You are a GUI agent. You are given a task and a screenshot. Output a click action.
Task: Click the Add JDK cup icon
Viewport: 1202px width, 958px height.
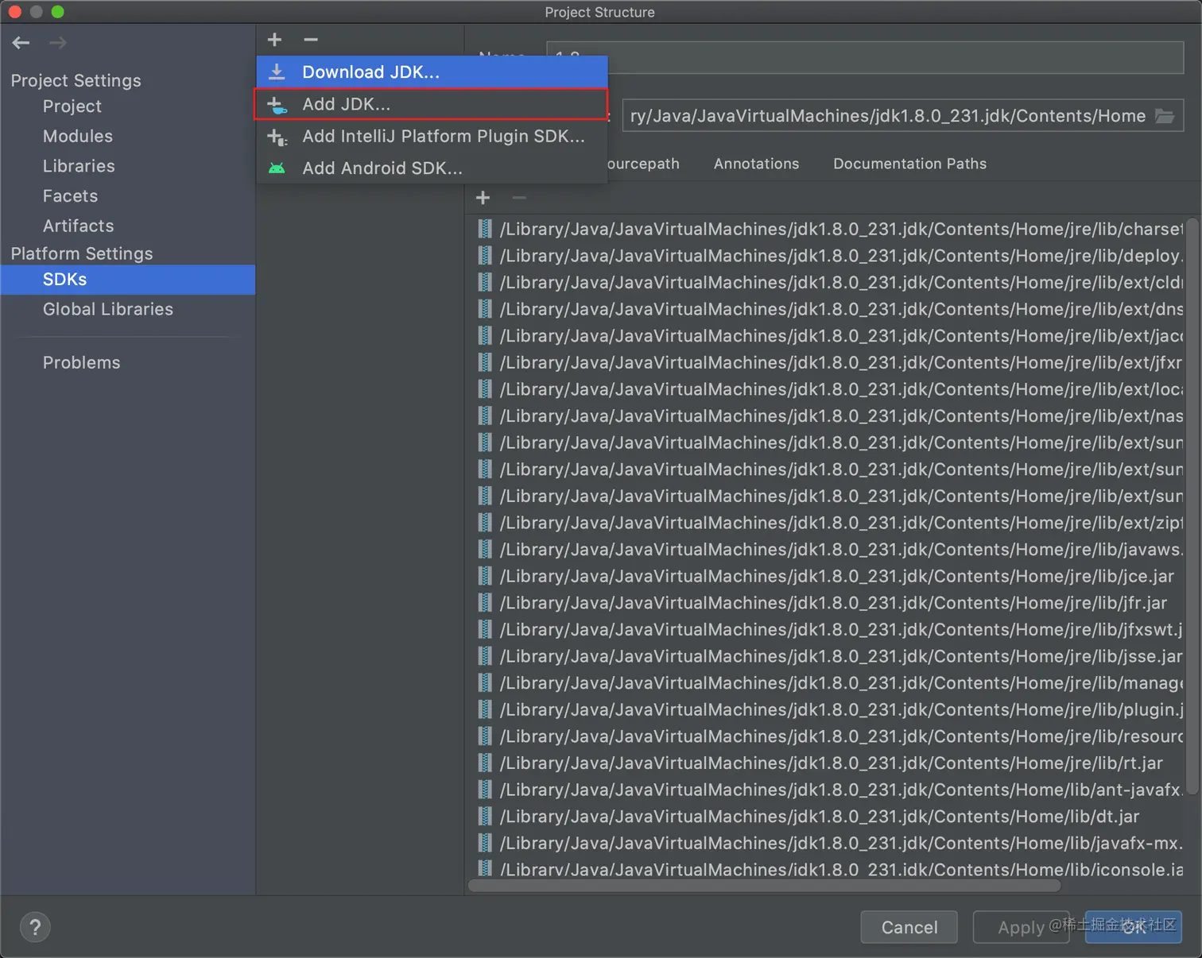[x=277, y=105]
